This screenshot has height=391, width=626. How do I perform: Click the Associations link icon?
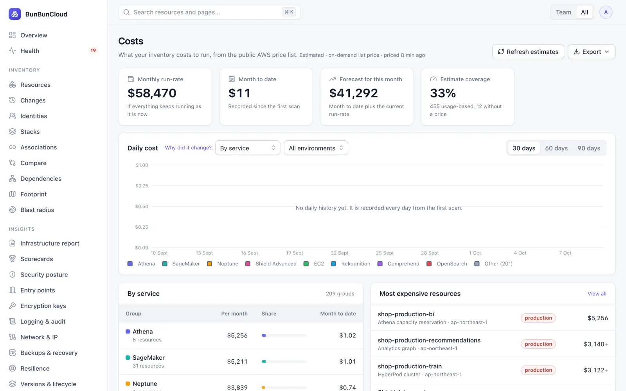point(13,147)
